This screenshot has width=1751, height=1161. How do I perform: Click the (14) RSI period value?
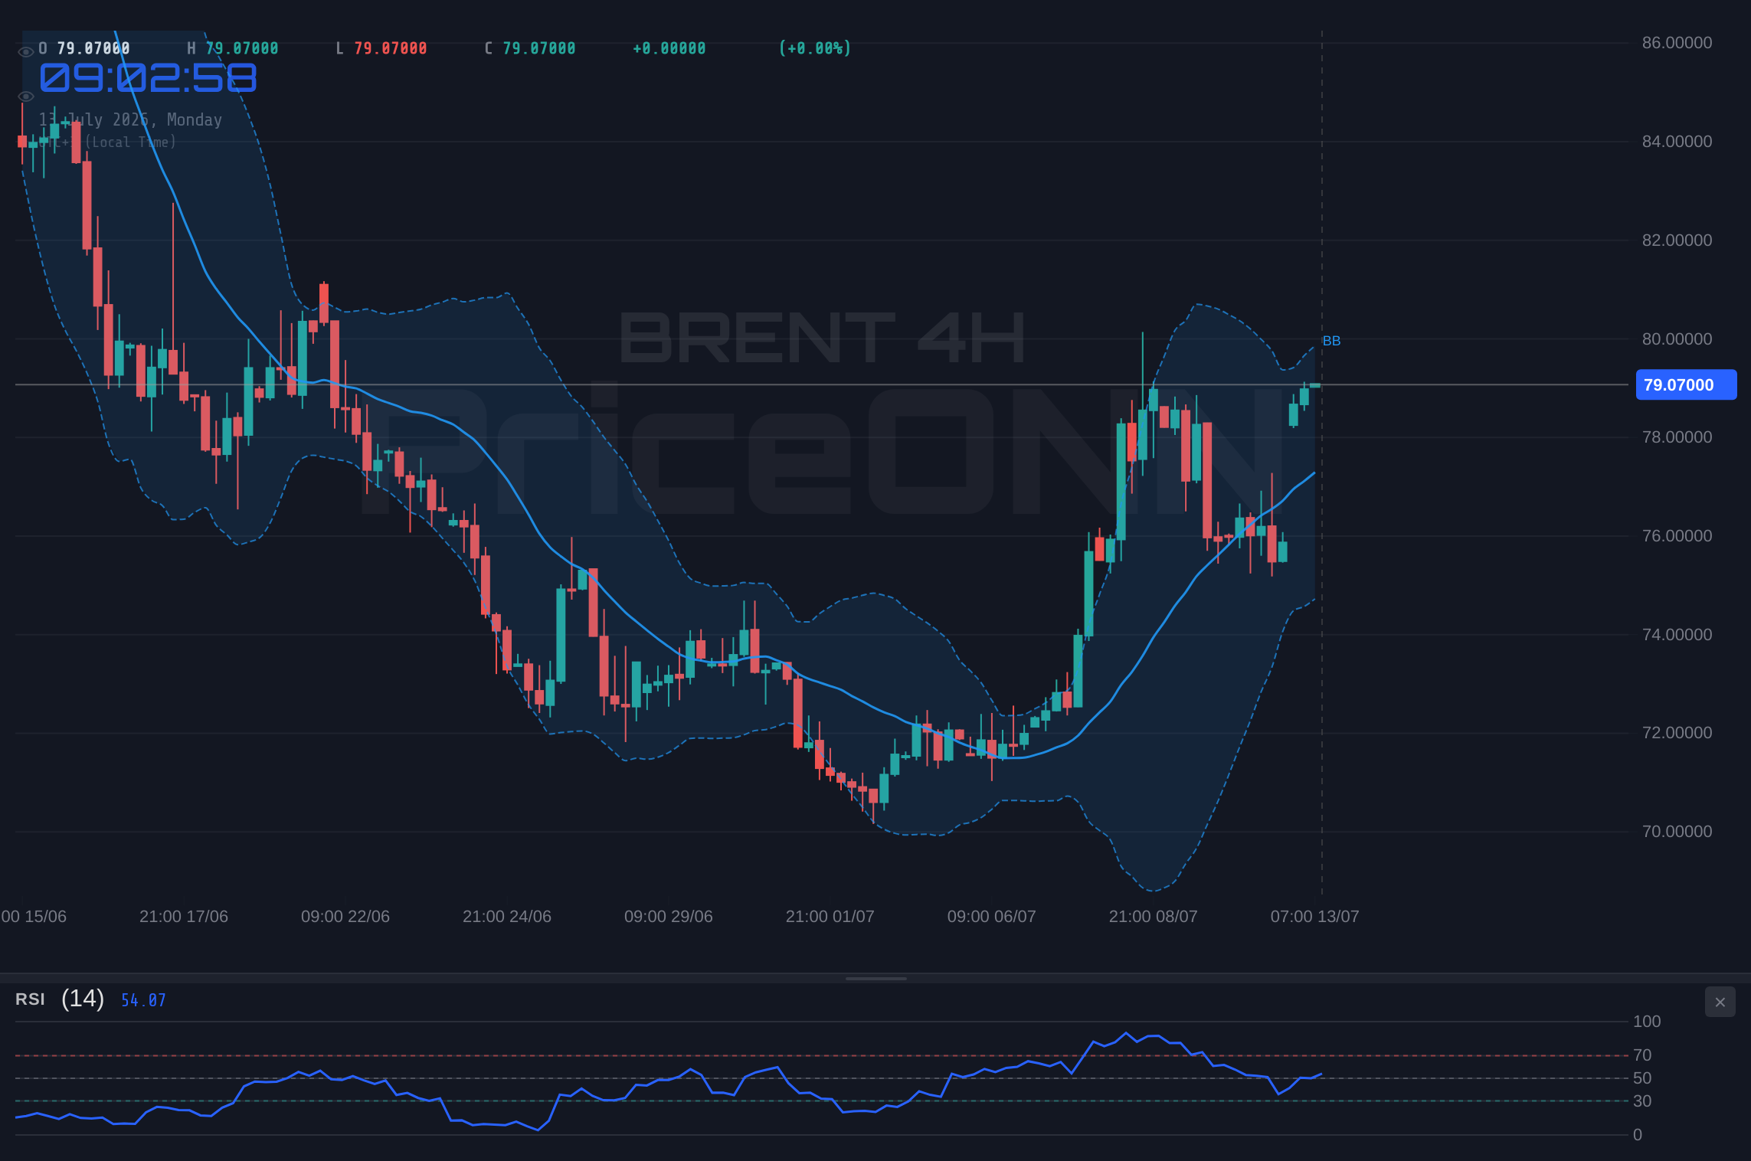click(x=83, y=999)
